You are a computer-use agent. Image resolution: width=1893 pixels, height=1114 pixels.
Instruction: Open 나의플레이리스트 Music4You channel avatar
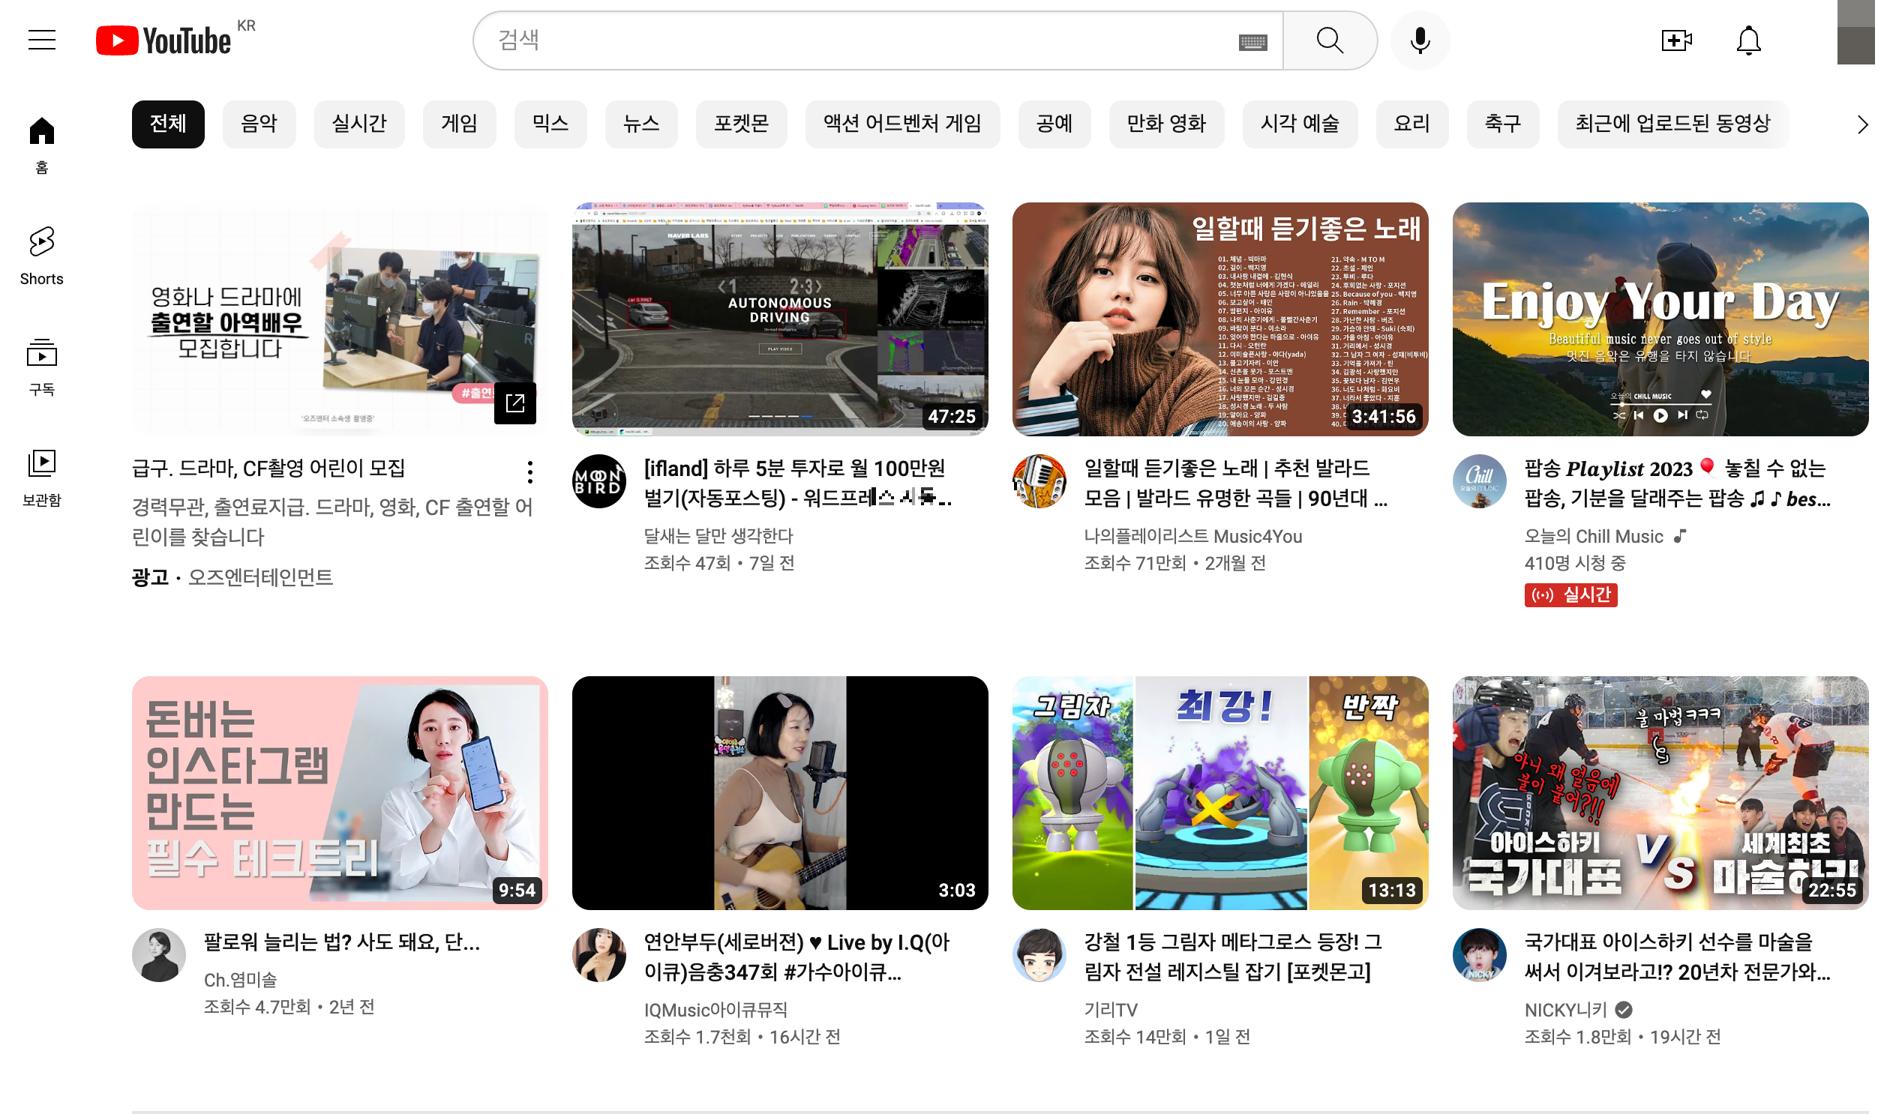pos(1039,481)
